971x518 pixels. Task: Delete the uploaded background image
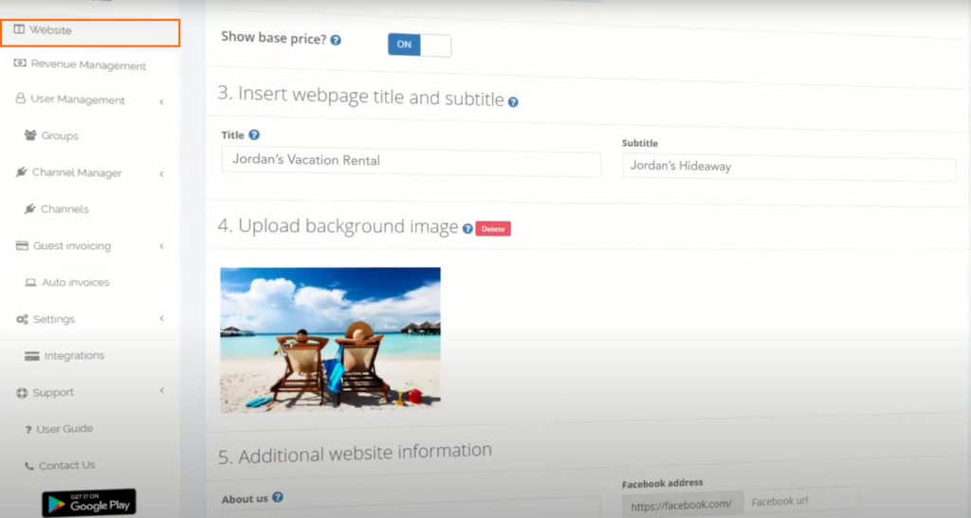pos(493,228)
